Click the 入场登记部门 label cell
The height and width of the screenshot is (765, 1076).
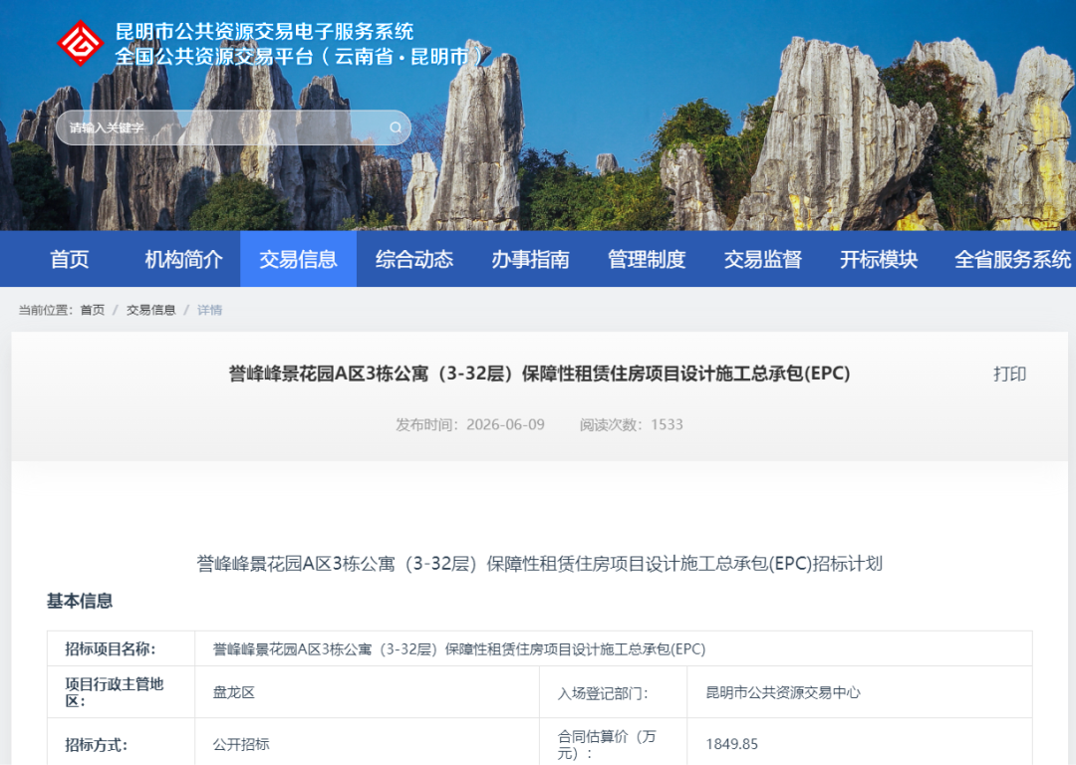click(x=614, y=692)
